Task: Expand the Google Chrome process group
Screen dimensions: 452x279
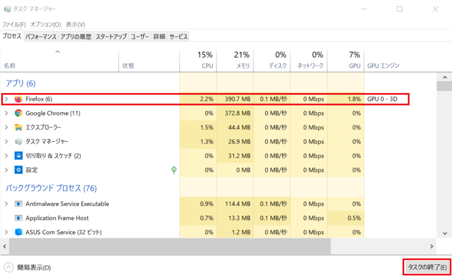Action: pyautogui.click(x=6, y=113)
